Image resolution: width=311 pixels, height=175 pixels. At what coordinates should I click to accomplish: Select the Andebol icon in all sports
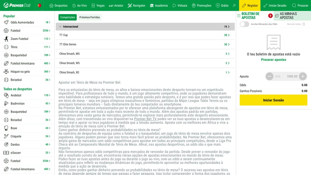pyautogui.click(x=6, y=95)
